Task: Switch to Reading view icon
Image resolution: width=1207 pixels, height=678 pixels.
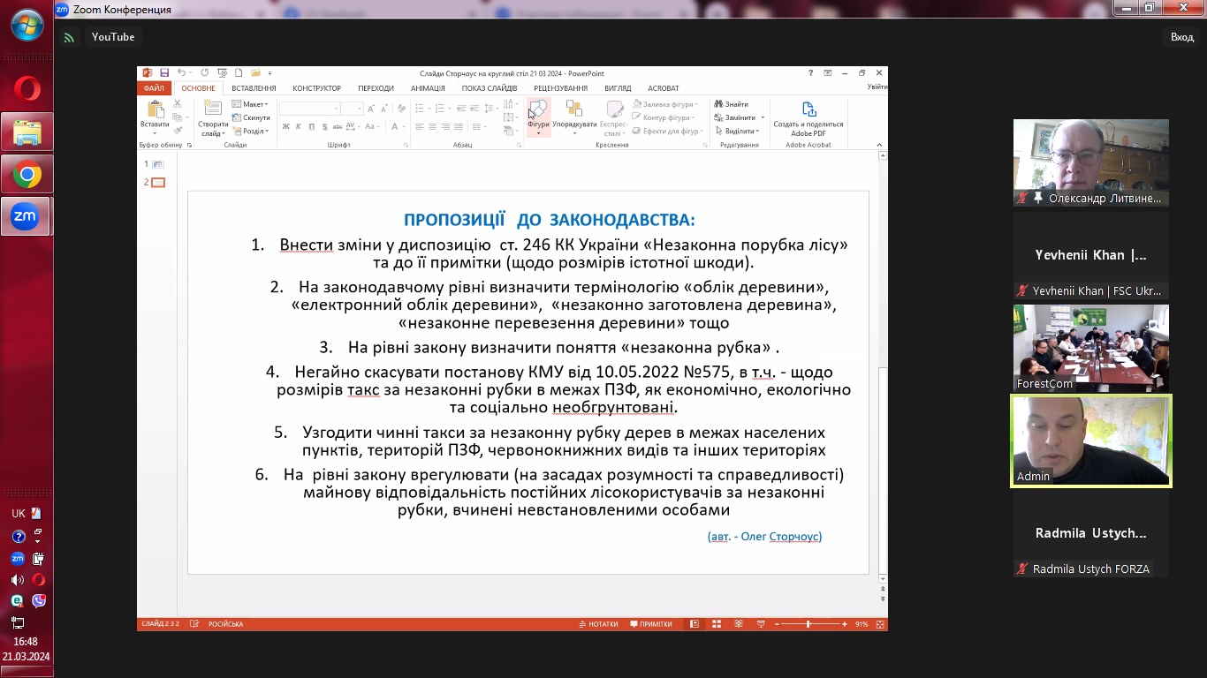Action: click(740, 624)
